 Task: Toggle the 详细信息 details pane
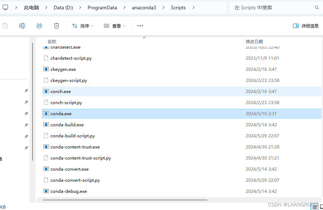(x=306, y=26)
